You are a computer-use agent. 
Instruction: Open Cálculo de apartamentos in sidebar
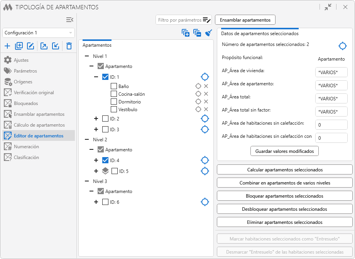pyautogui.click(x=39, y=125)
